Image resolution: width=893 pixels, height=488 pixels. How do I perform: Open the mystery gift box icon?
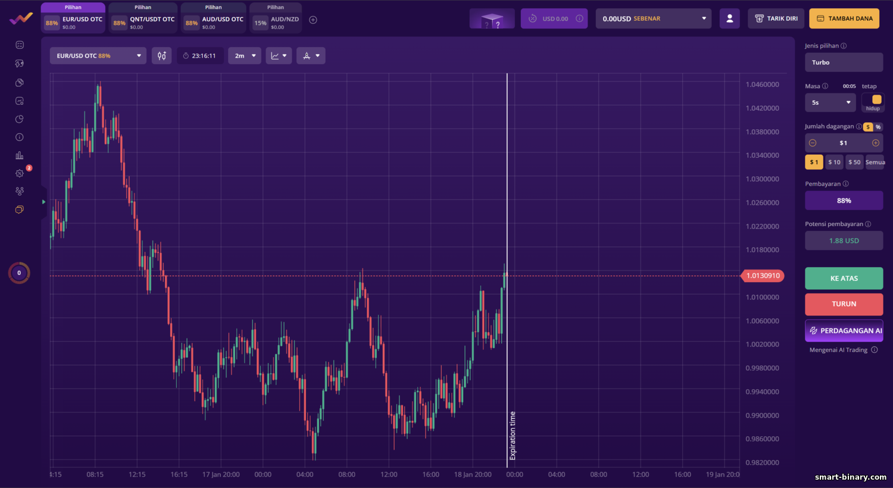[x=492, y=18]
